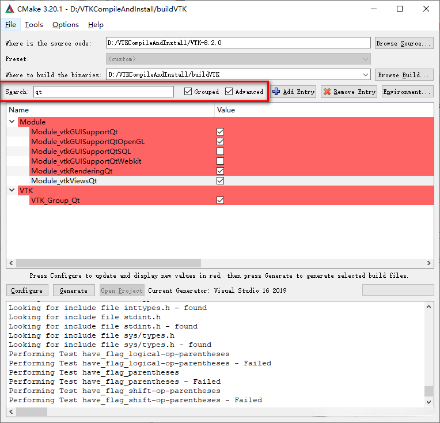440x423 pixels.
Task: Click the VTK group label
Action: click(26, 191)
